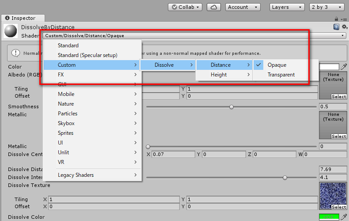
Task: Click the Dissolve Center X field 0.07
Action: 173,154
